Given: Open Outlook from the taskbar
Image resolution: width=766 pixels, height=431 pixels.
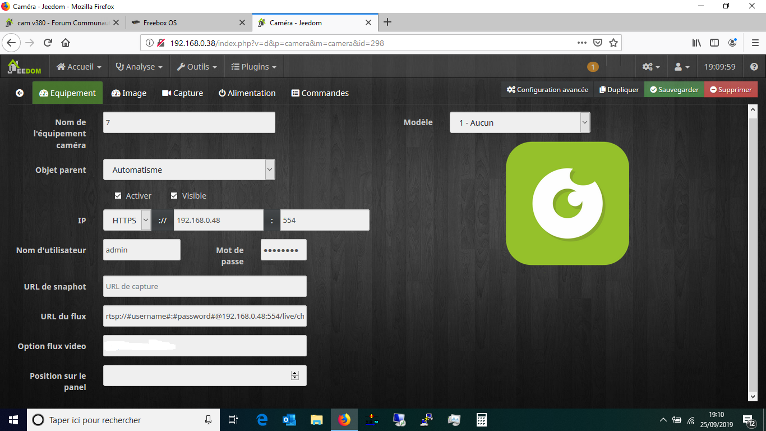Looking at the screenshot, I should (289, 420).
